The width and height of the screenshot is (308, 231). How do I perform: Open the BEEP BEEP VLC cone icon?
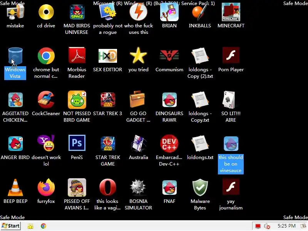pyautogui.click(x=15, y=187)
